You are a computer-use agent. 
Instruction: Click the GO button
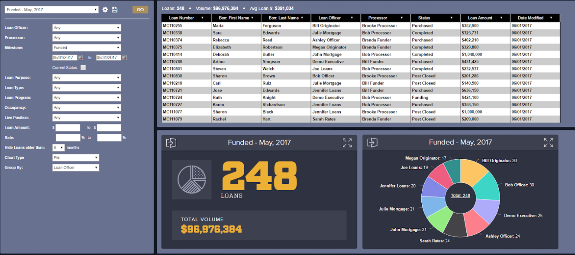click(140, 9)
